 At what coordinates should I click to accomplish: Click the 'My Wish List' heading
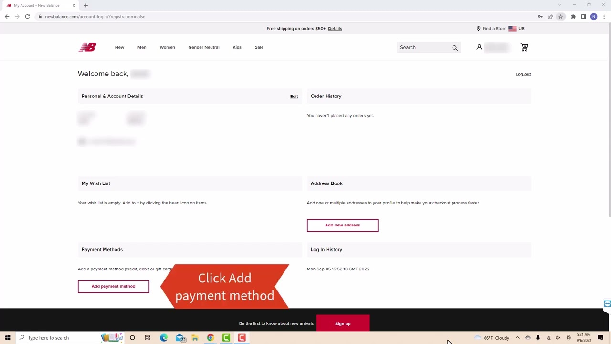[96, 183]
